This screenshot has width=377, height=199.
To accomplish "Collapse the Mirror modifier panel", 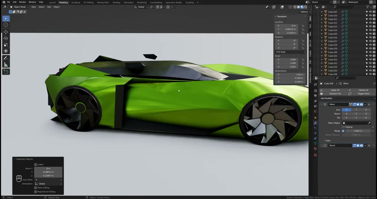I will (x=322, y=104).
